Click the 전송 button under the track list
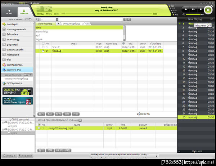The width and height of the screenshot is (216, 166). click(76, 114)
